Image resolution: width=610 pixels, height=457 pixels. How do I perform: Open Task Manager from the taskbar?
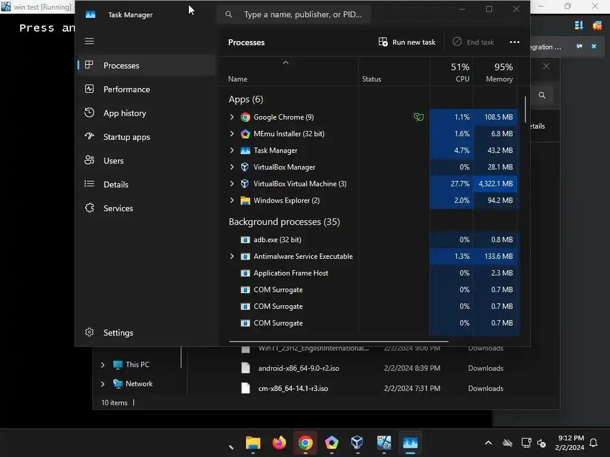pos(410,443)
